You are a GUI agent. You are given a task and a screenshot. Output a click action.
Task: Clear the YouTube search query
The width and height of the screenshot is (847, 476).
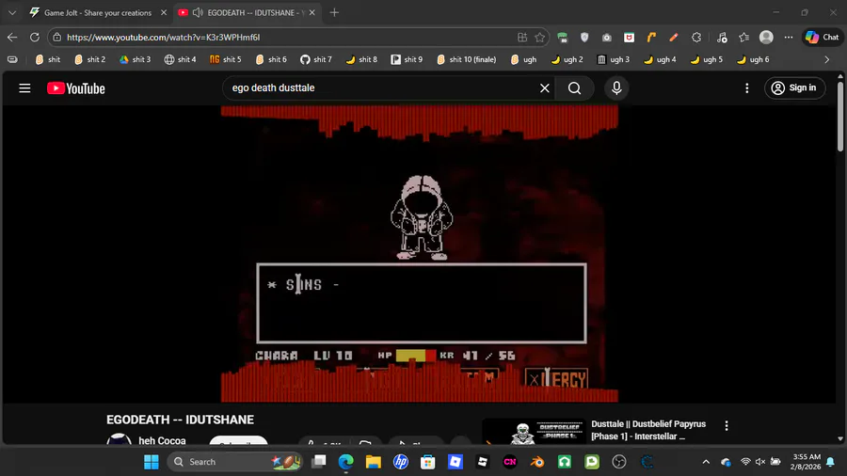545,88
